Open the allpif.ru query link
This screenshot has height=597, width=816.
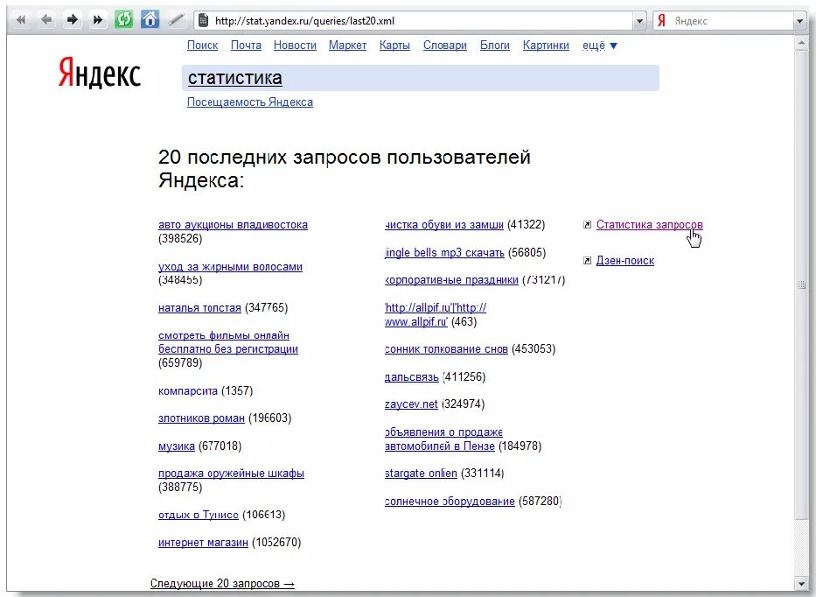[x=435, y=314]
